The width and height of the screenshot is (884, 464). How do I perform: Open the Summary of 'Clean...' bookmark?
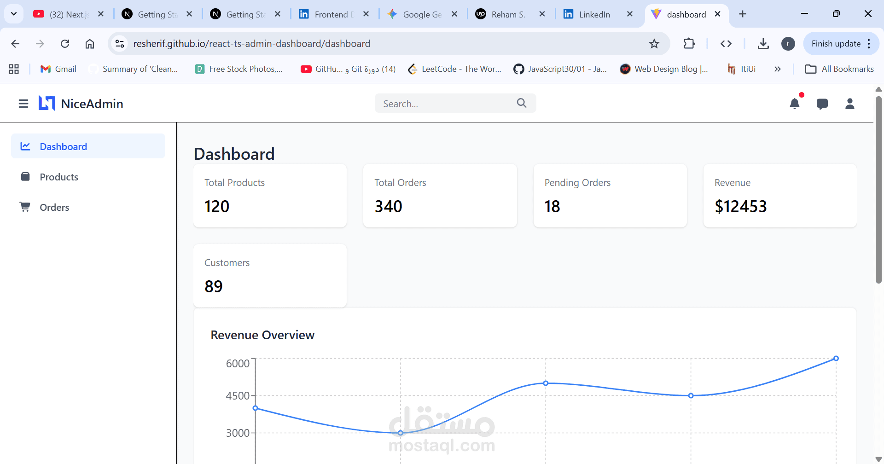coord(133,69)
